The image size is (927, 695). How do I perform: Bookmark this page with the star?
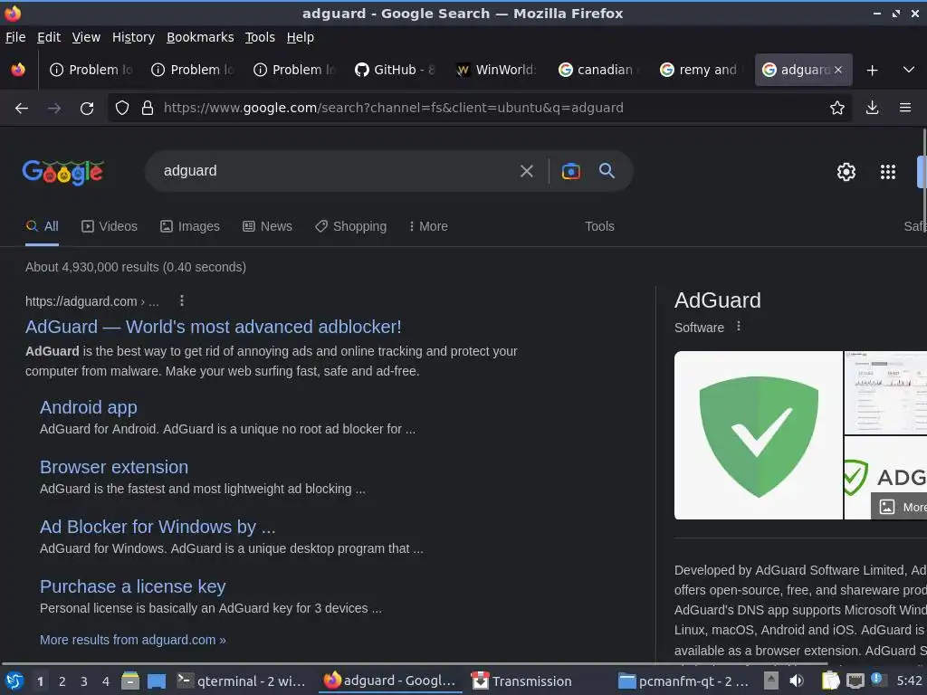837,108
